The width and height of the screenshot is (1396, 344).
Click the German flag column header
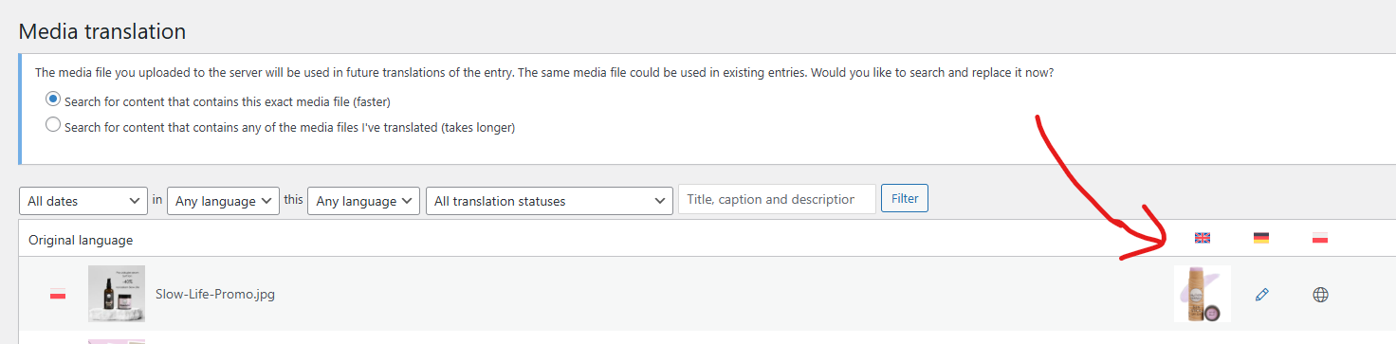coord(1261,238)
